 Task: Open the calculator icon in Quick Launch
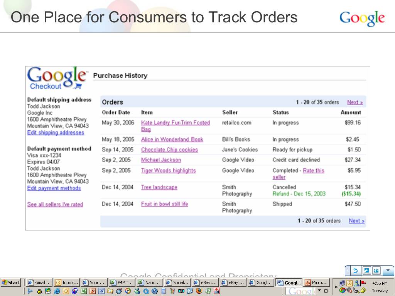click(164, 291)
